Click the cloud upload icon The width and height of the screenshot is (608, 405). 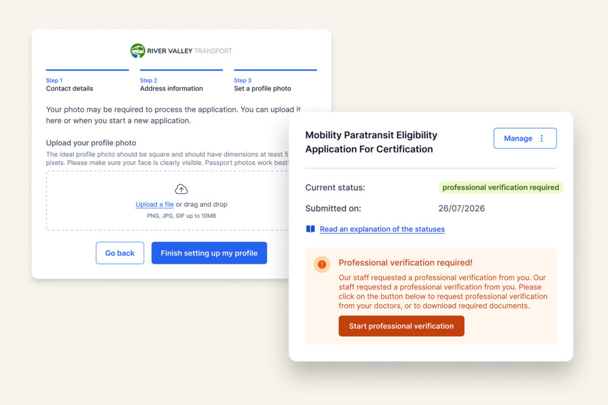181,189
